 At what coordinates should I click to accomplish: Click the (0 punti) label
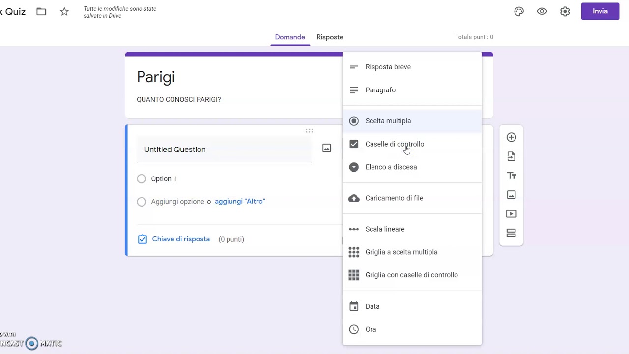coord(231,239)
